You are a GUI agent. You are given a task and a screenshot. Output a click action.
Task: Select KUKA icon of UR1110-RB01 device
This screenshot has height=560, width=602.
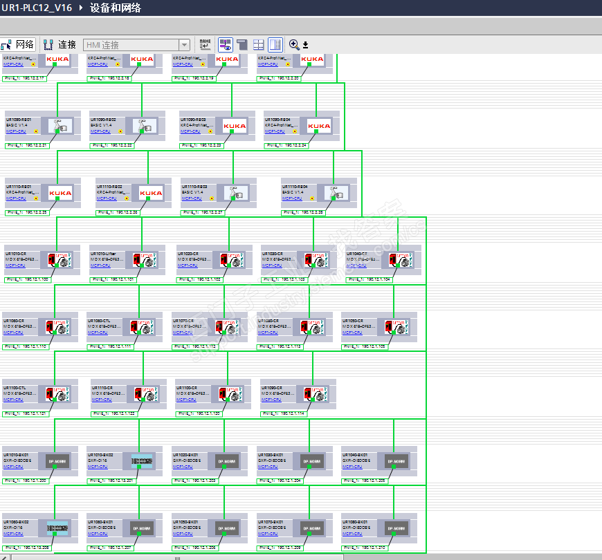pos(60,193)
